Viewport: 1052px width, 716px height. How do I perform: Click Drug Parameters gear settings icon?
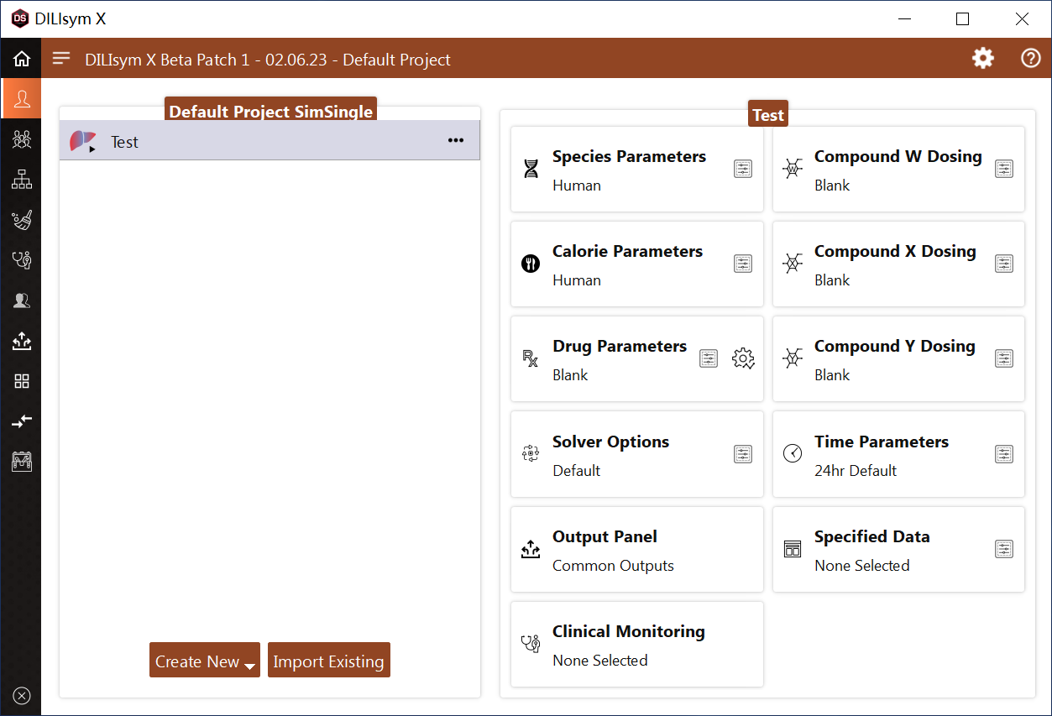[x=743, y=359]
